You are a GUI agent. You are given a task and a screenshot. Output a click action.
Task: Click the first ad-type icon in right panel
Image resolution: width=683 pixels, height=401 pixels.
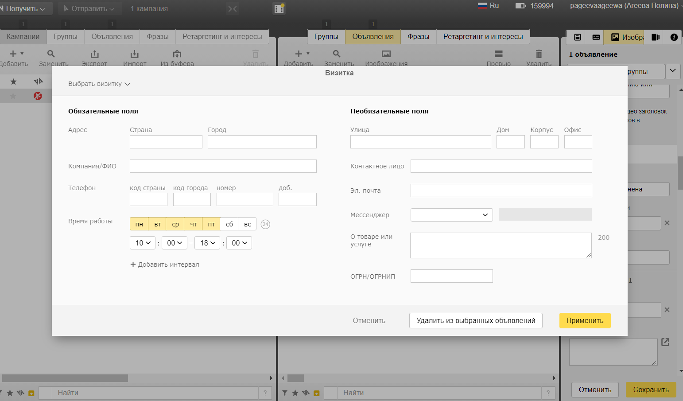coord(578,37)
